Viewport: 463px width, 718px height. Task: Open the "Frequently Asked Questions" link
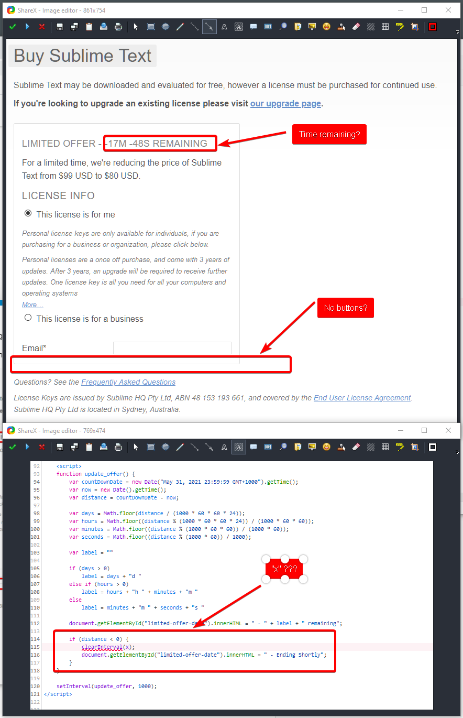click(128, 382)
